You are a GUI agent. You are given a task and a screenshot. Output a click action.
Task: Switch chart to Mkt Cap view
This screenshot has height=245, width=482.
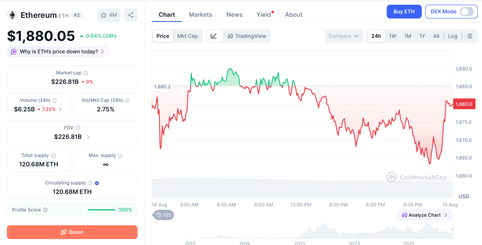click(187, 36)
